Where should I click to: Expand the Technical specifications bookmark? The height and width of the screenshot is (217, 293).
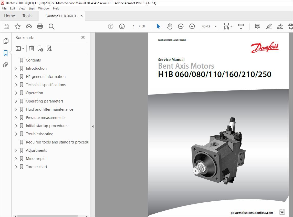click(16, 85)
